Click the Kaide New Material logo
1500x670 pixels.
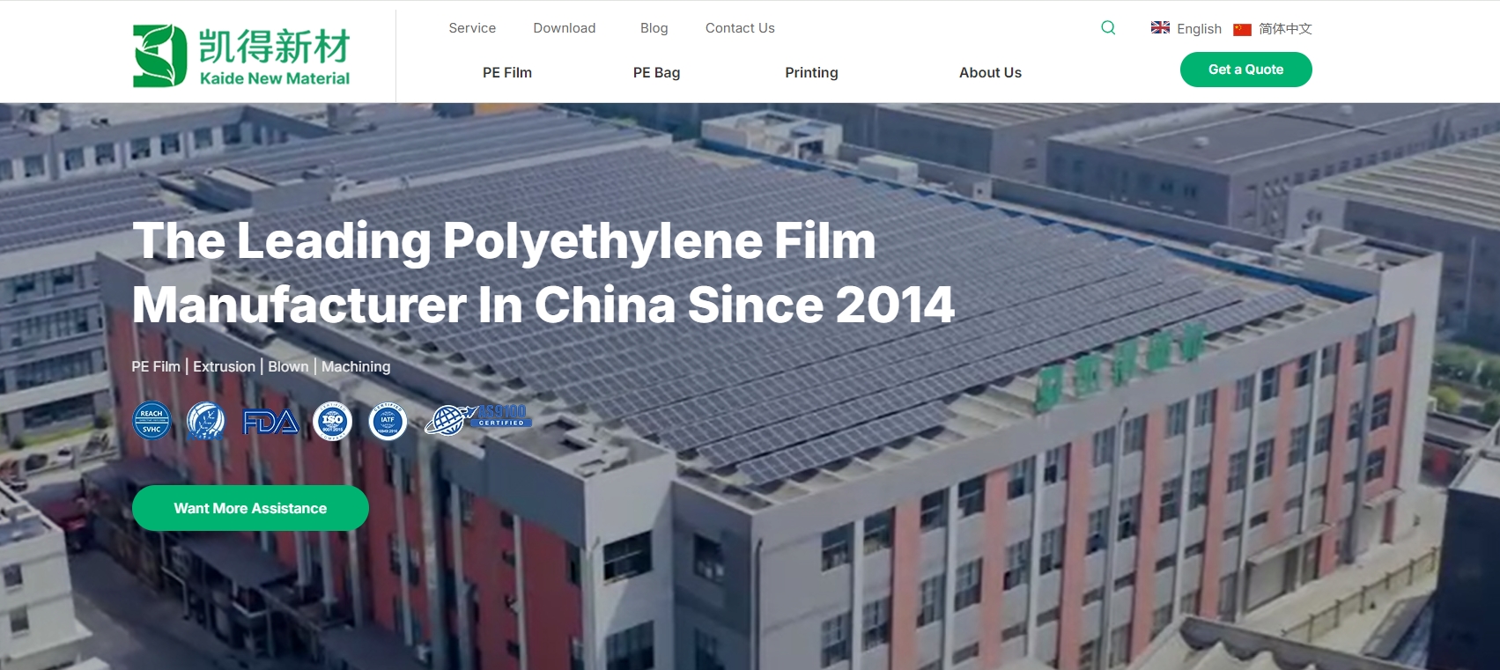point(241,55)
